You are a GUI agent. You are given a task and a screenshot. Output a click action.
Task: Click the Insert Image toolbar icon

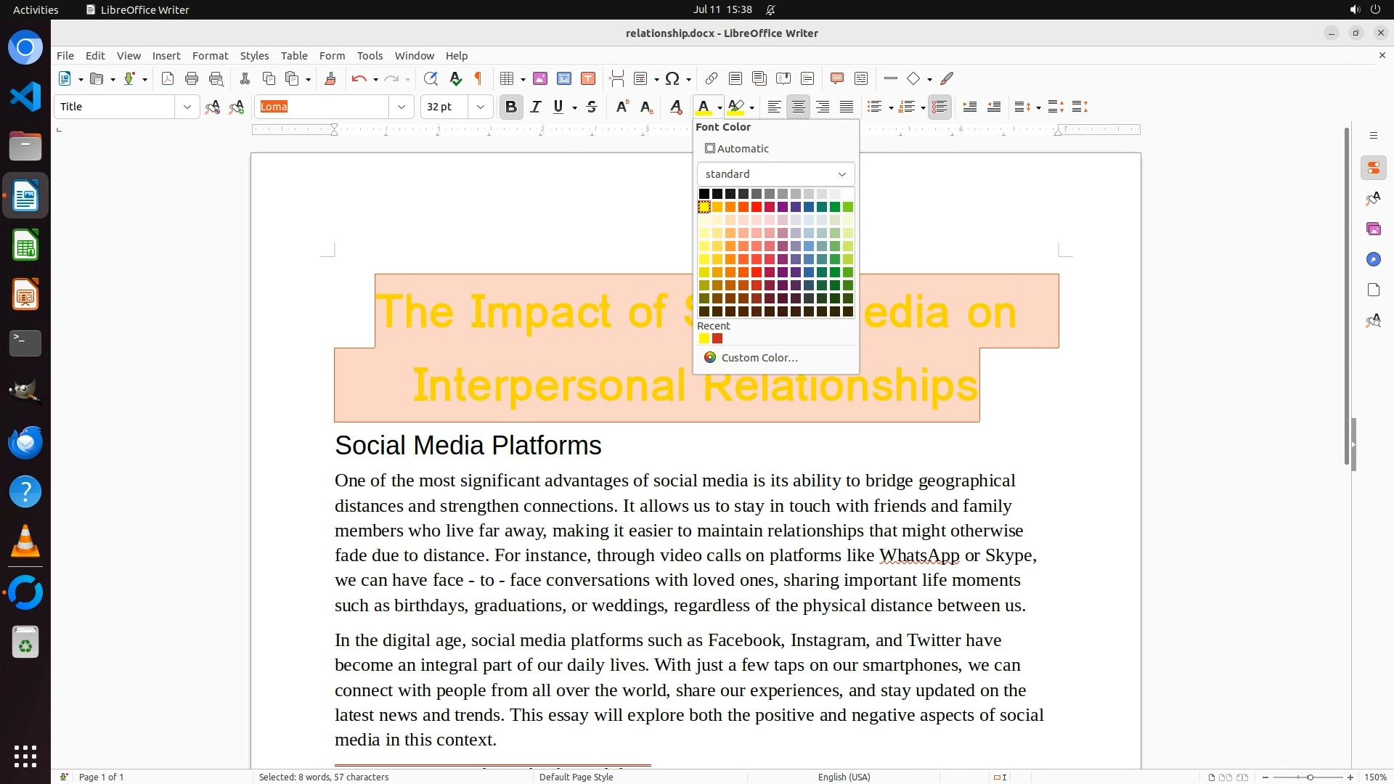click(x=539, y=78)
